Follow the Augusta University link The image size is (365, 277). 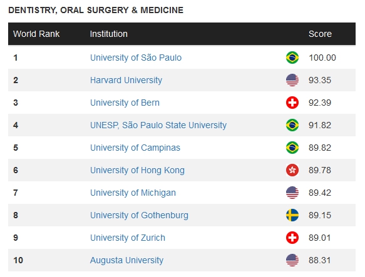[x=126, y=260]
